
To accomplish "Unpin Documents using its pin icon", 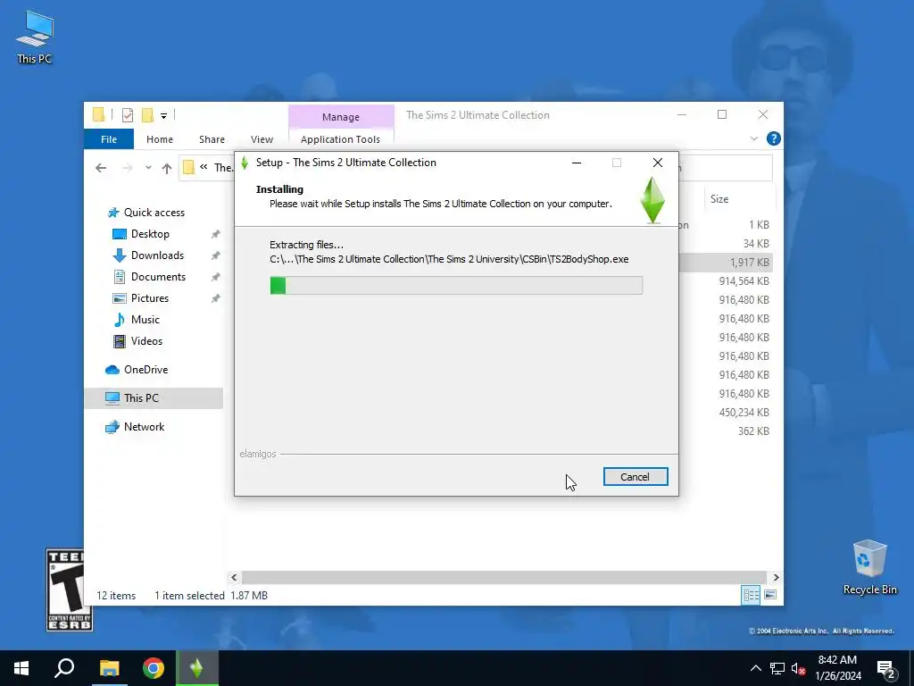I will (215, 277).
